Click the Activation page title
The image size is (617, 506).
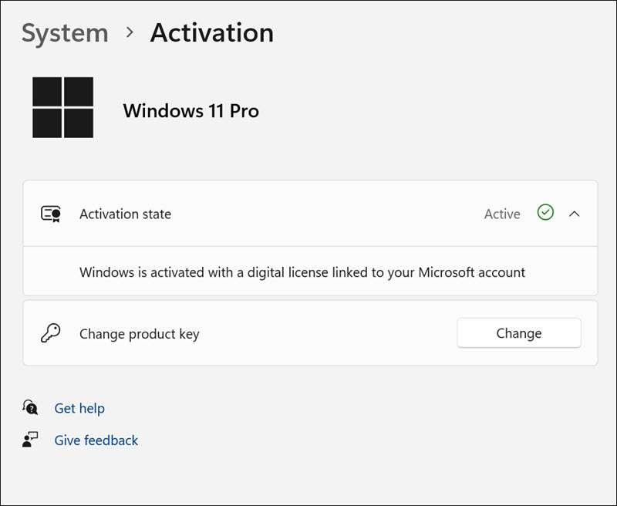click(211, 32)
